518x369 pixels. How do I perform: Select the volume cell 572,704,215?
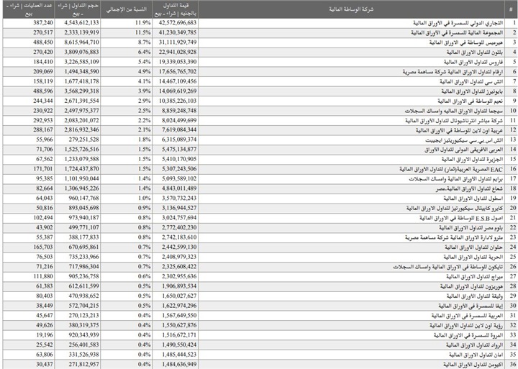click(x=77, y=306)
